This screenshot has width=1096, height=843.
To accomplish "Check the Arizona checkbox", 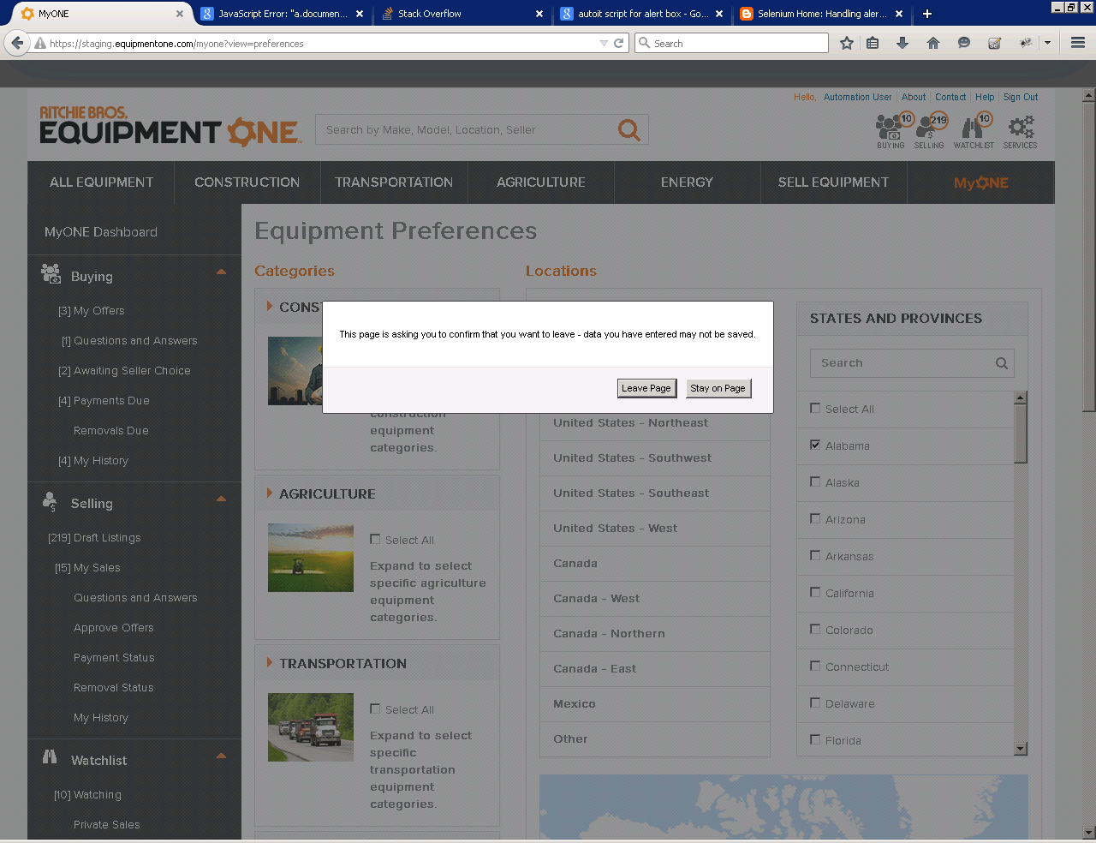I will 815,518.
